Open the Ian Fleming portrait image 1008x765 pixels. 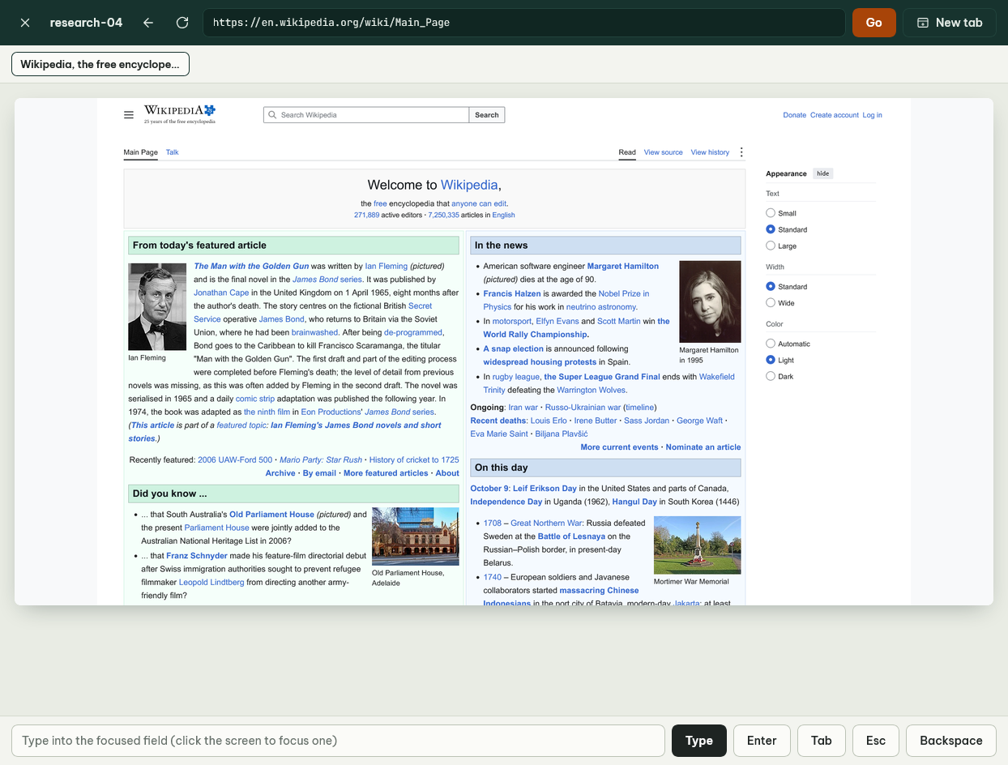[x=157, y=306]
